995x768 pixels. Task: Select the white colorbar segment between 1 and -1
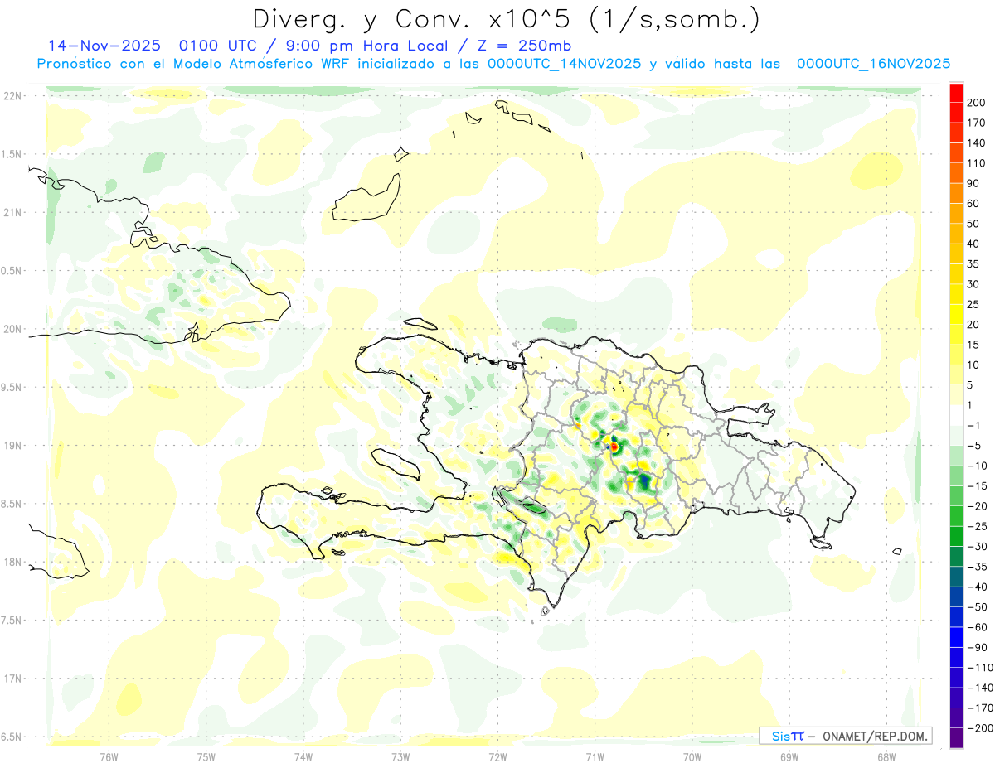[957, 415]
